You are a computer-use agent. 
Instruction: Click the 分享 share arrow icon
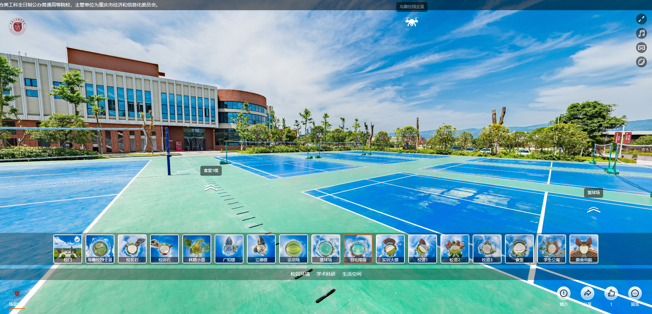coord(587,293)
